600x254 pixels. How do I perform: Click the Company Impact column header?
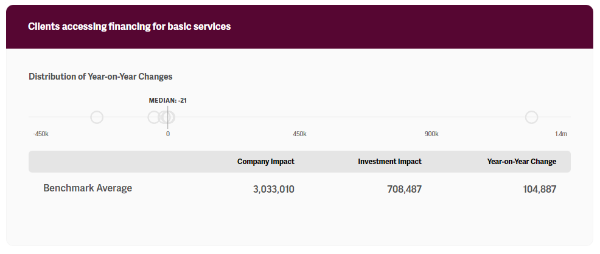[x=265, y=162]
